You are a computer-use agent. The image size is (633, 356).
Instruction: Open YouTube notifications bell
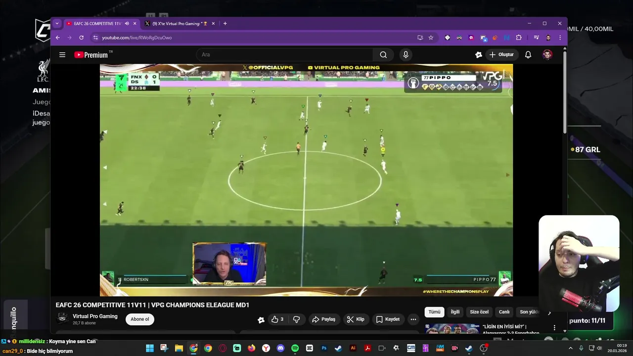point(528,55)
